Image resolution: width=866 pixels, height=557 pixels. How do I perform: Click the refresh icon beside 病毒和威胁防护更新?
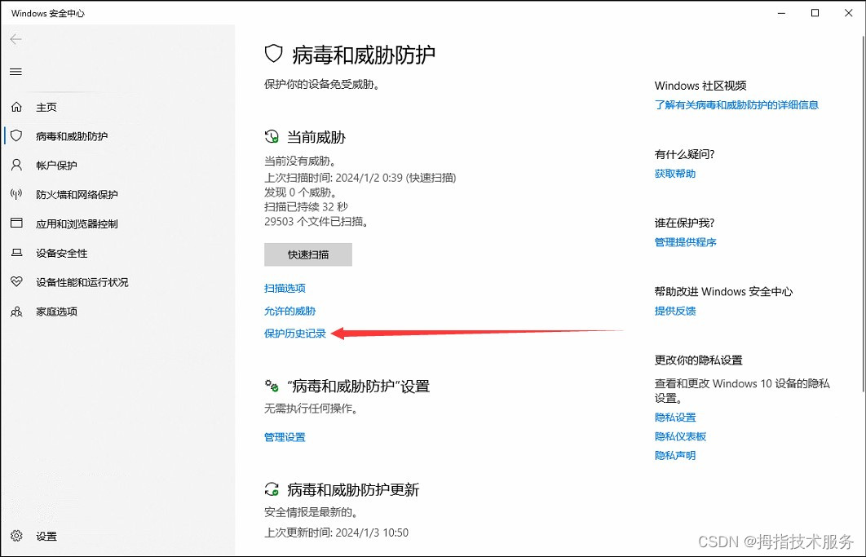tap(272, 489)
